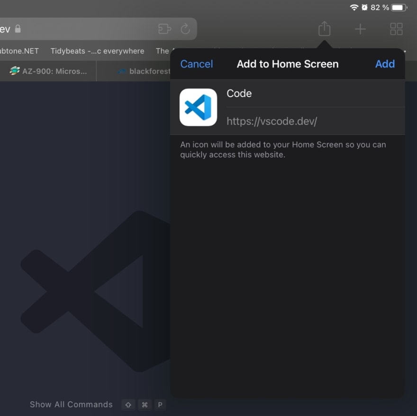Open the Safari share icon
417x416 pixels.
coord(324,28)
